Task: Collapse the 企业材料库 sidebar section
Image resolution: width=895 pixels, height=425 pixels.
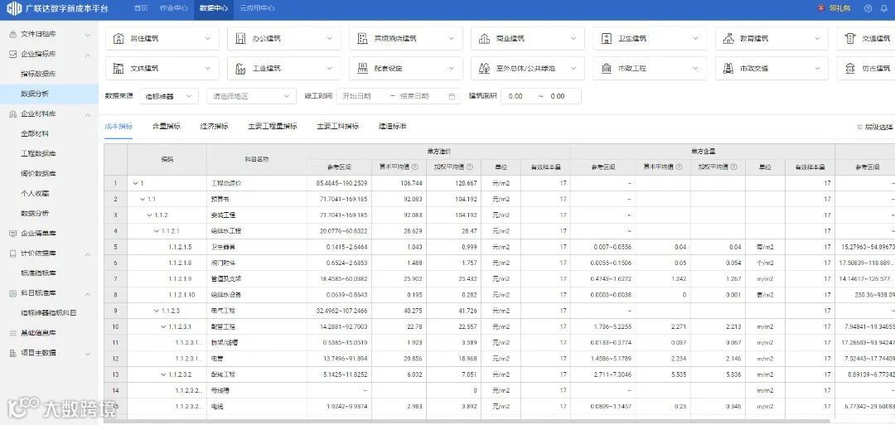Action: 88,114
